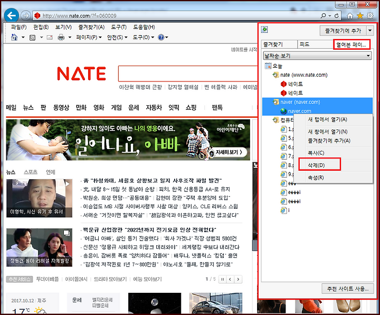Open the 쇼핑 link in Nate navigation
380x315 pixels.
[191, 107]
